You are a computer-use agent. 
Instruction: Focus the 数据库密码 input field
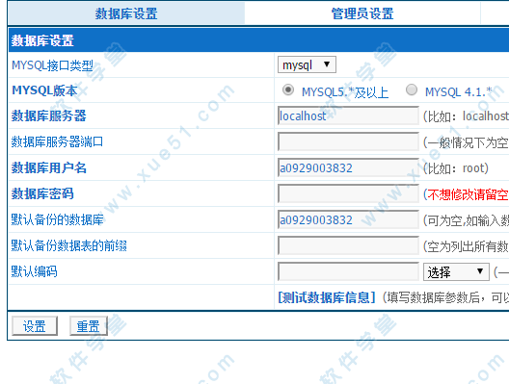point(348,193)
